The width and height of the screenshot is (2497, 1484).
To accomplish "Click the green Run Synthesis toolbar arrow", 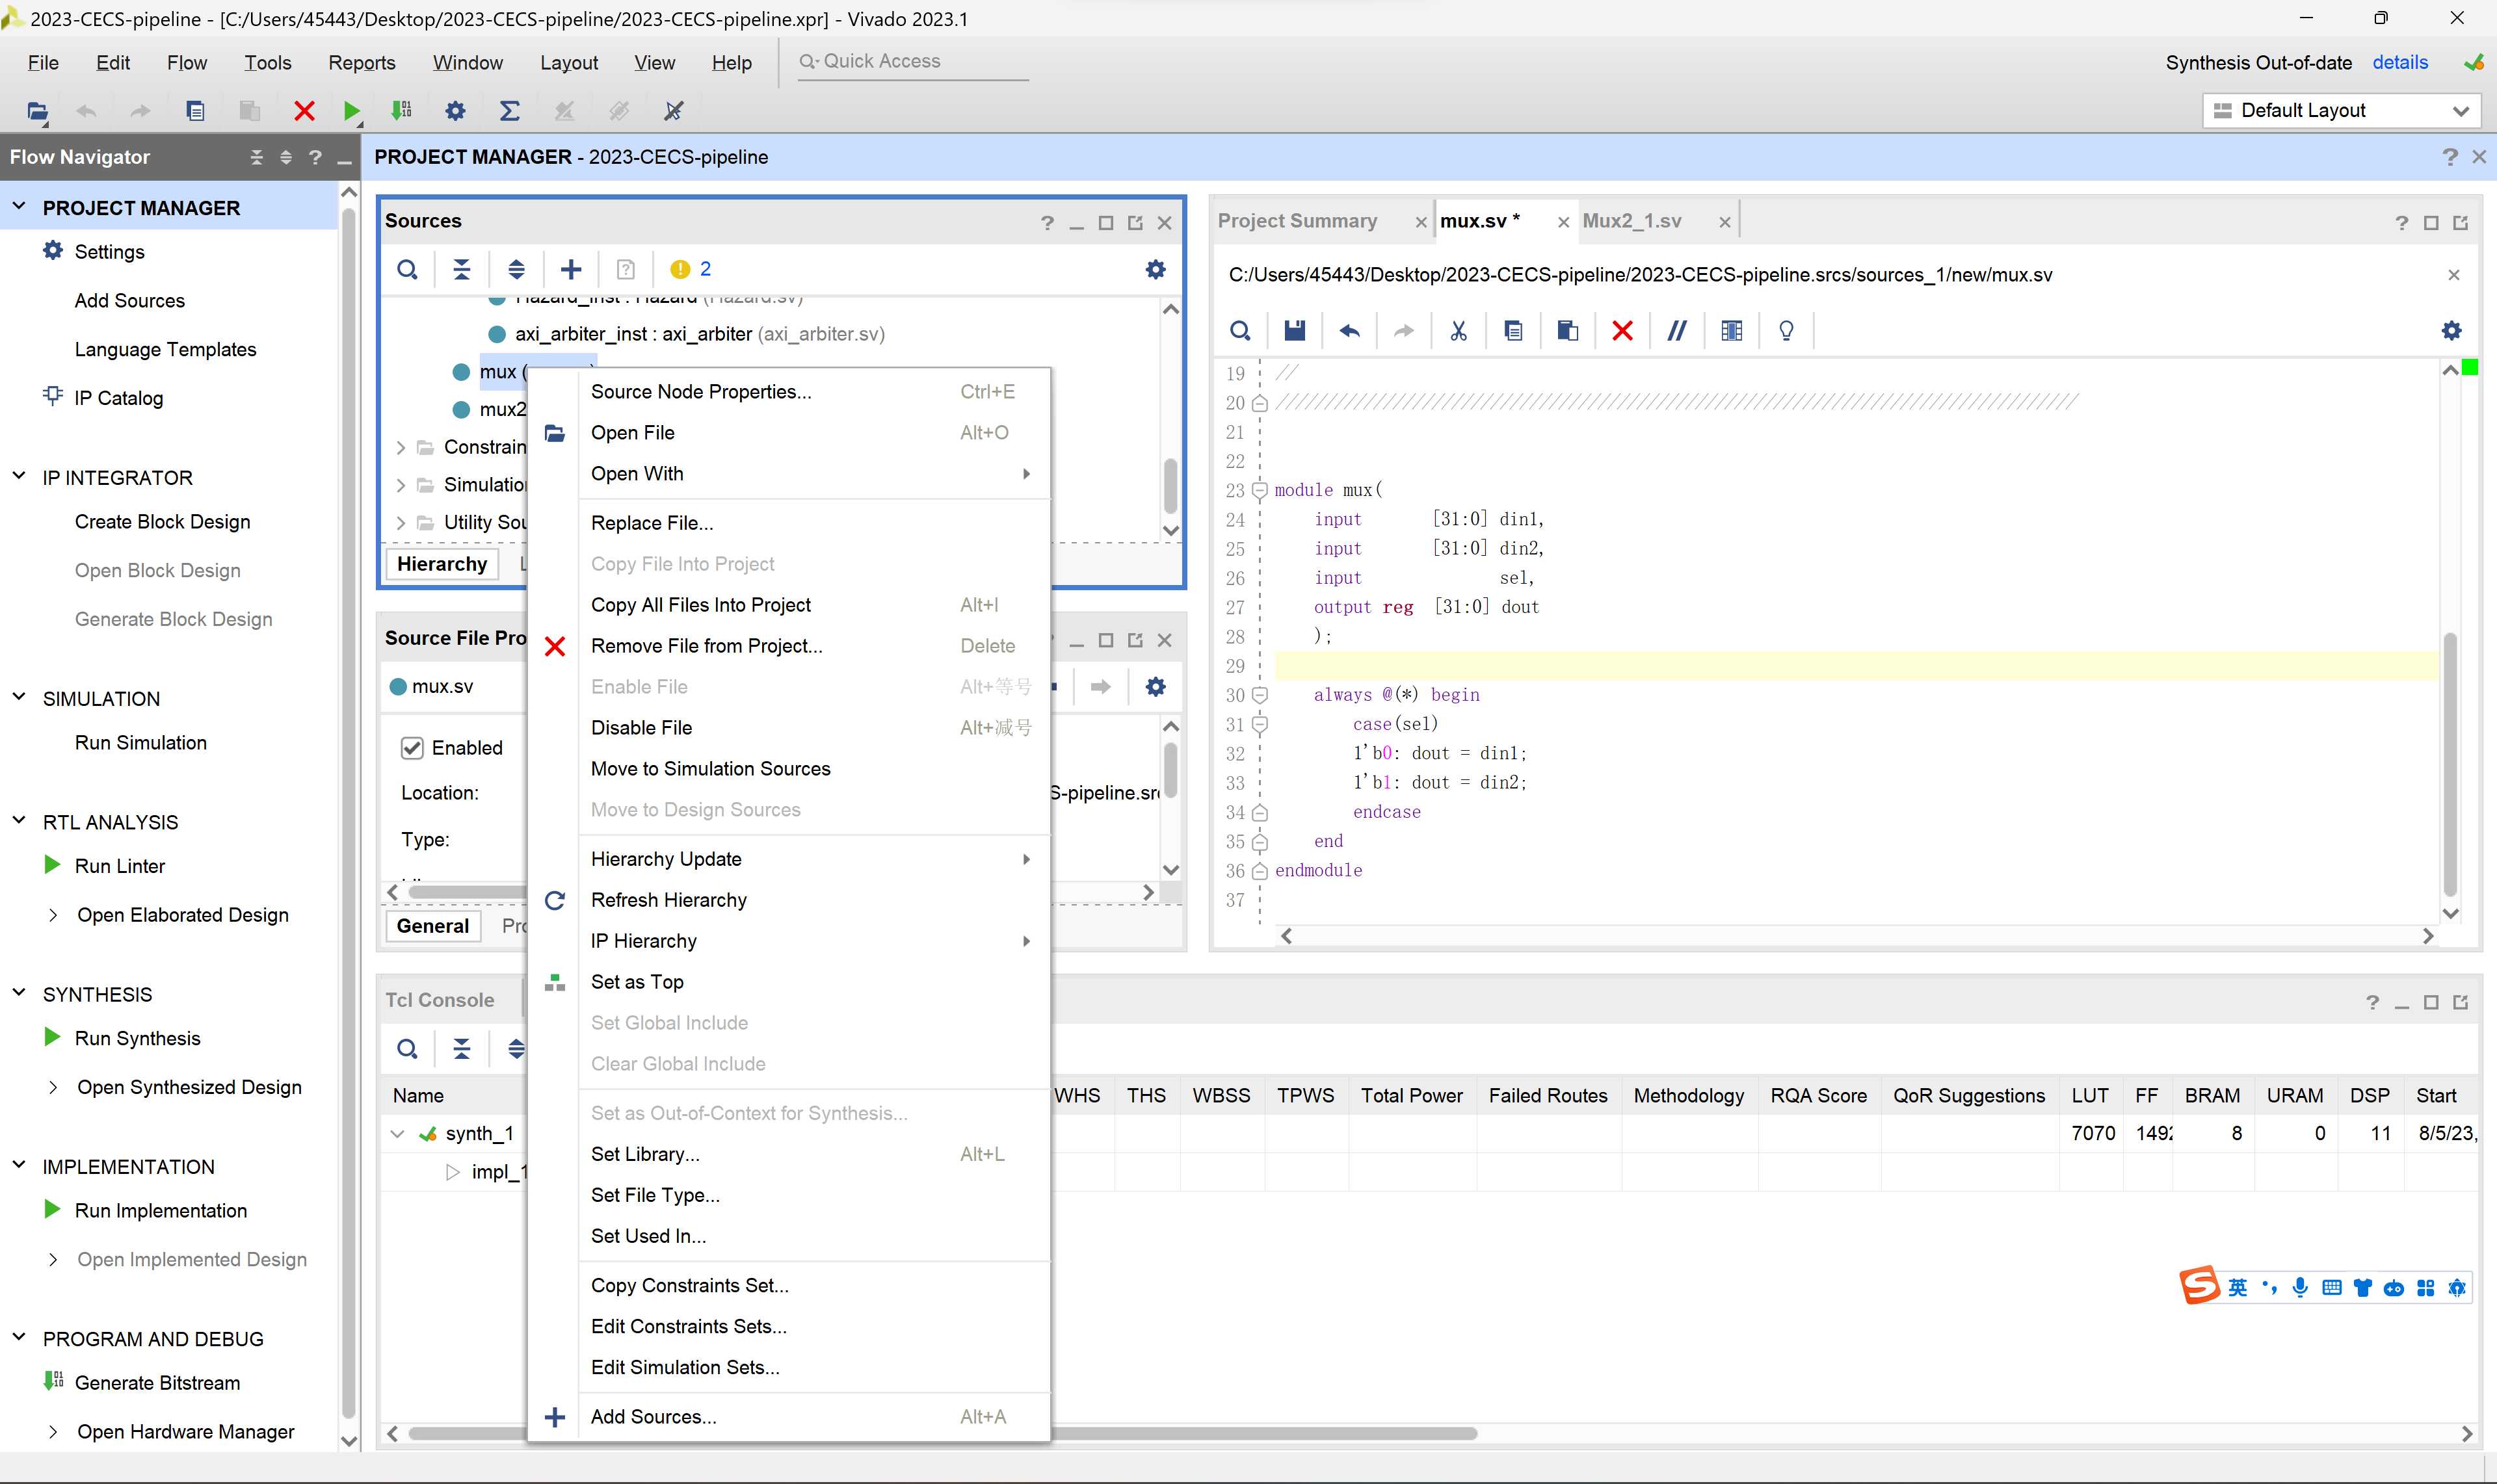I will click(x=351, y=111).
